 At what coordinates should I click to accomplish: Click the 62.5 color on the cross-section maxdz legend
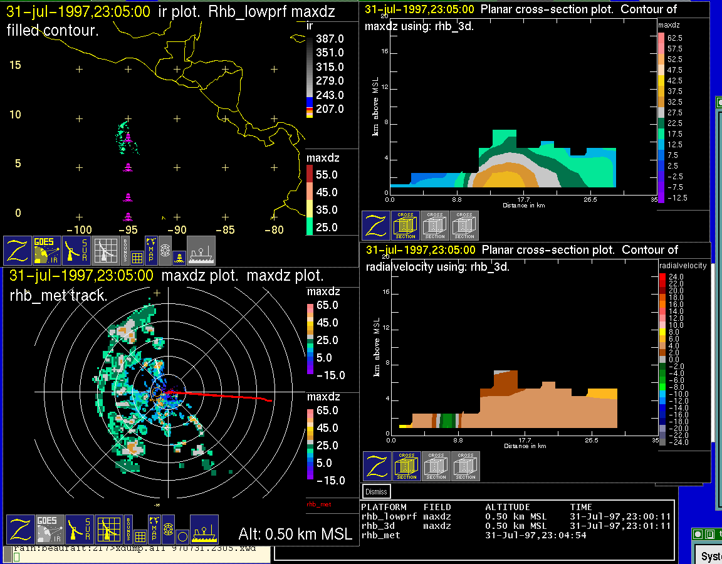tap(661, 38)
